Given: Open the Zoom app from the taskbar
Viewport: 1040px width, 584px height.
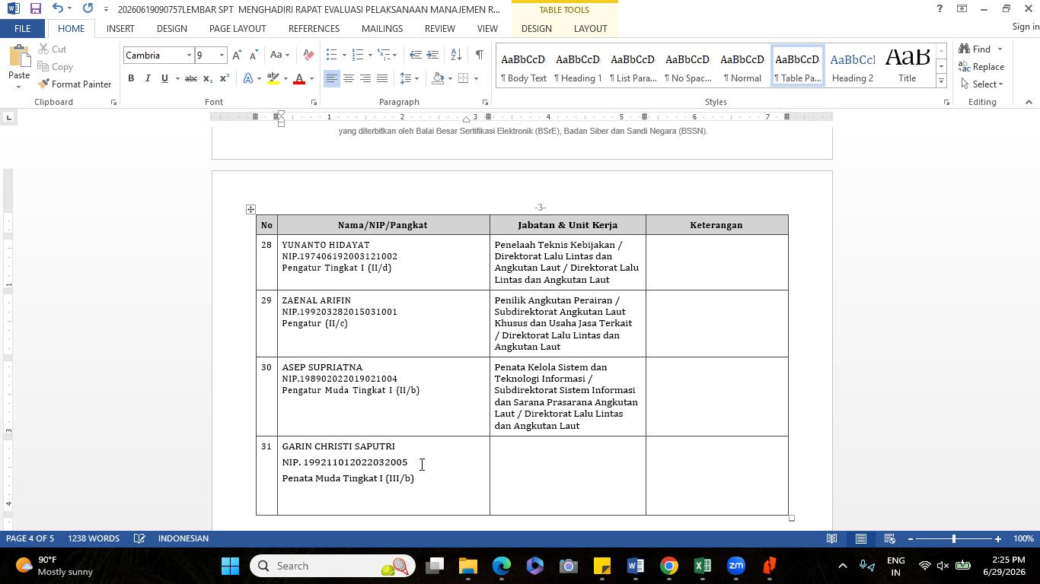Looking at the screenshot, I should pos(735,566).
